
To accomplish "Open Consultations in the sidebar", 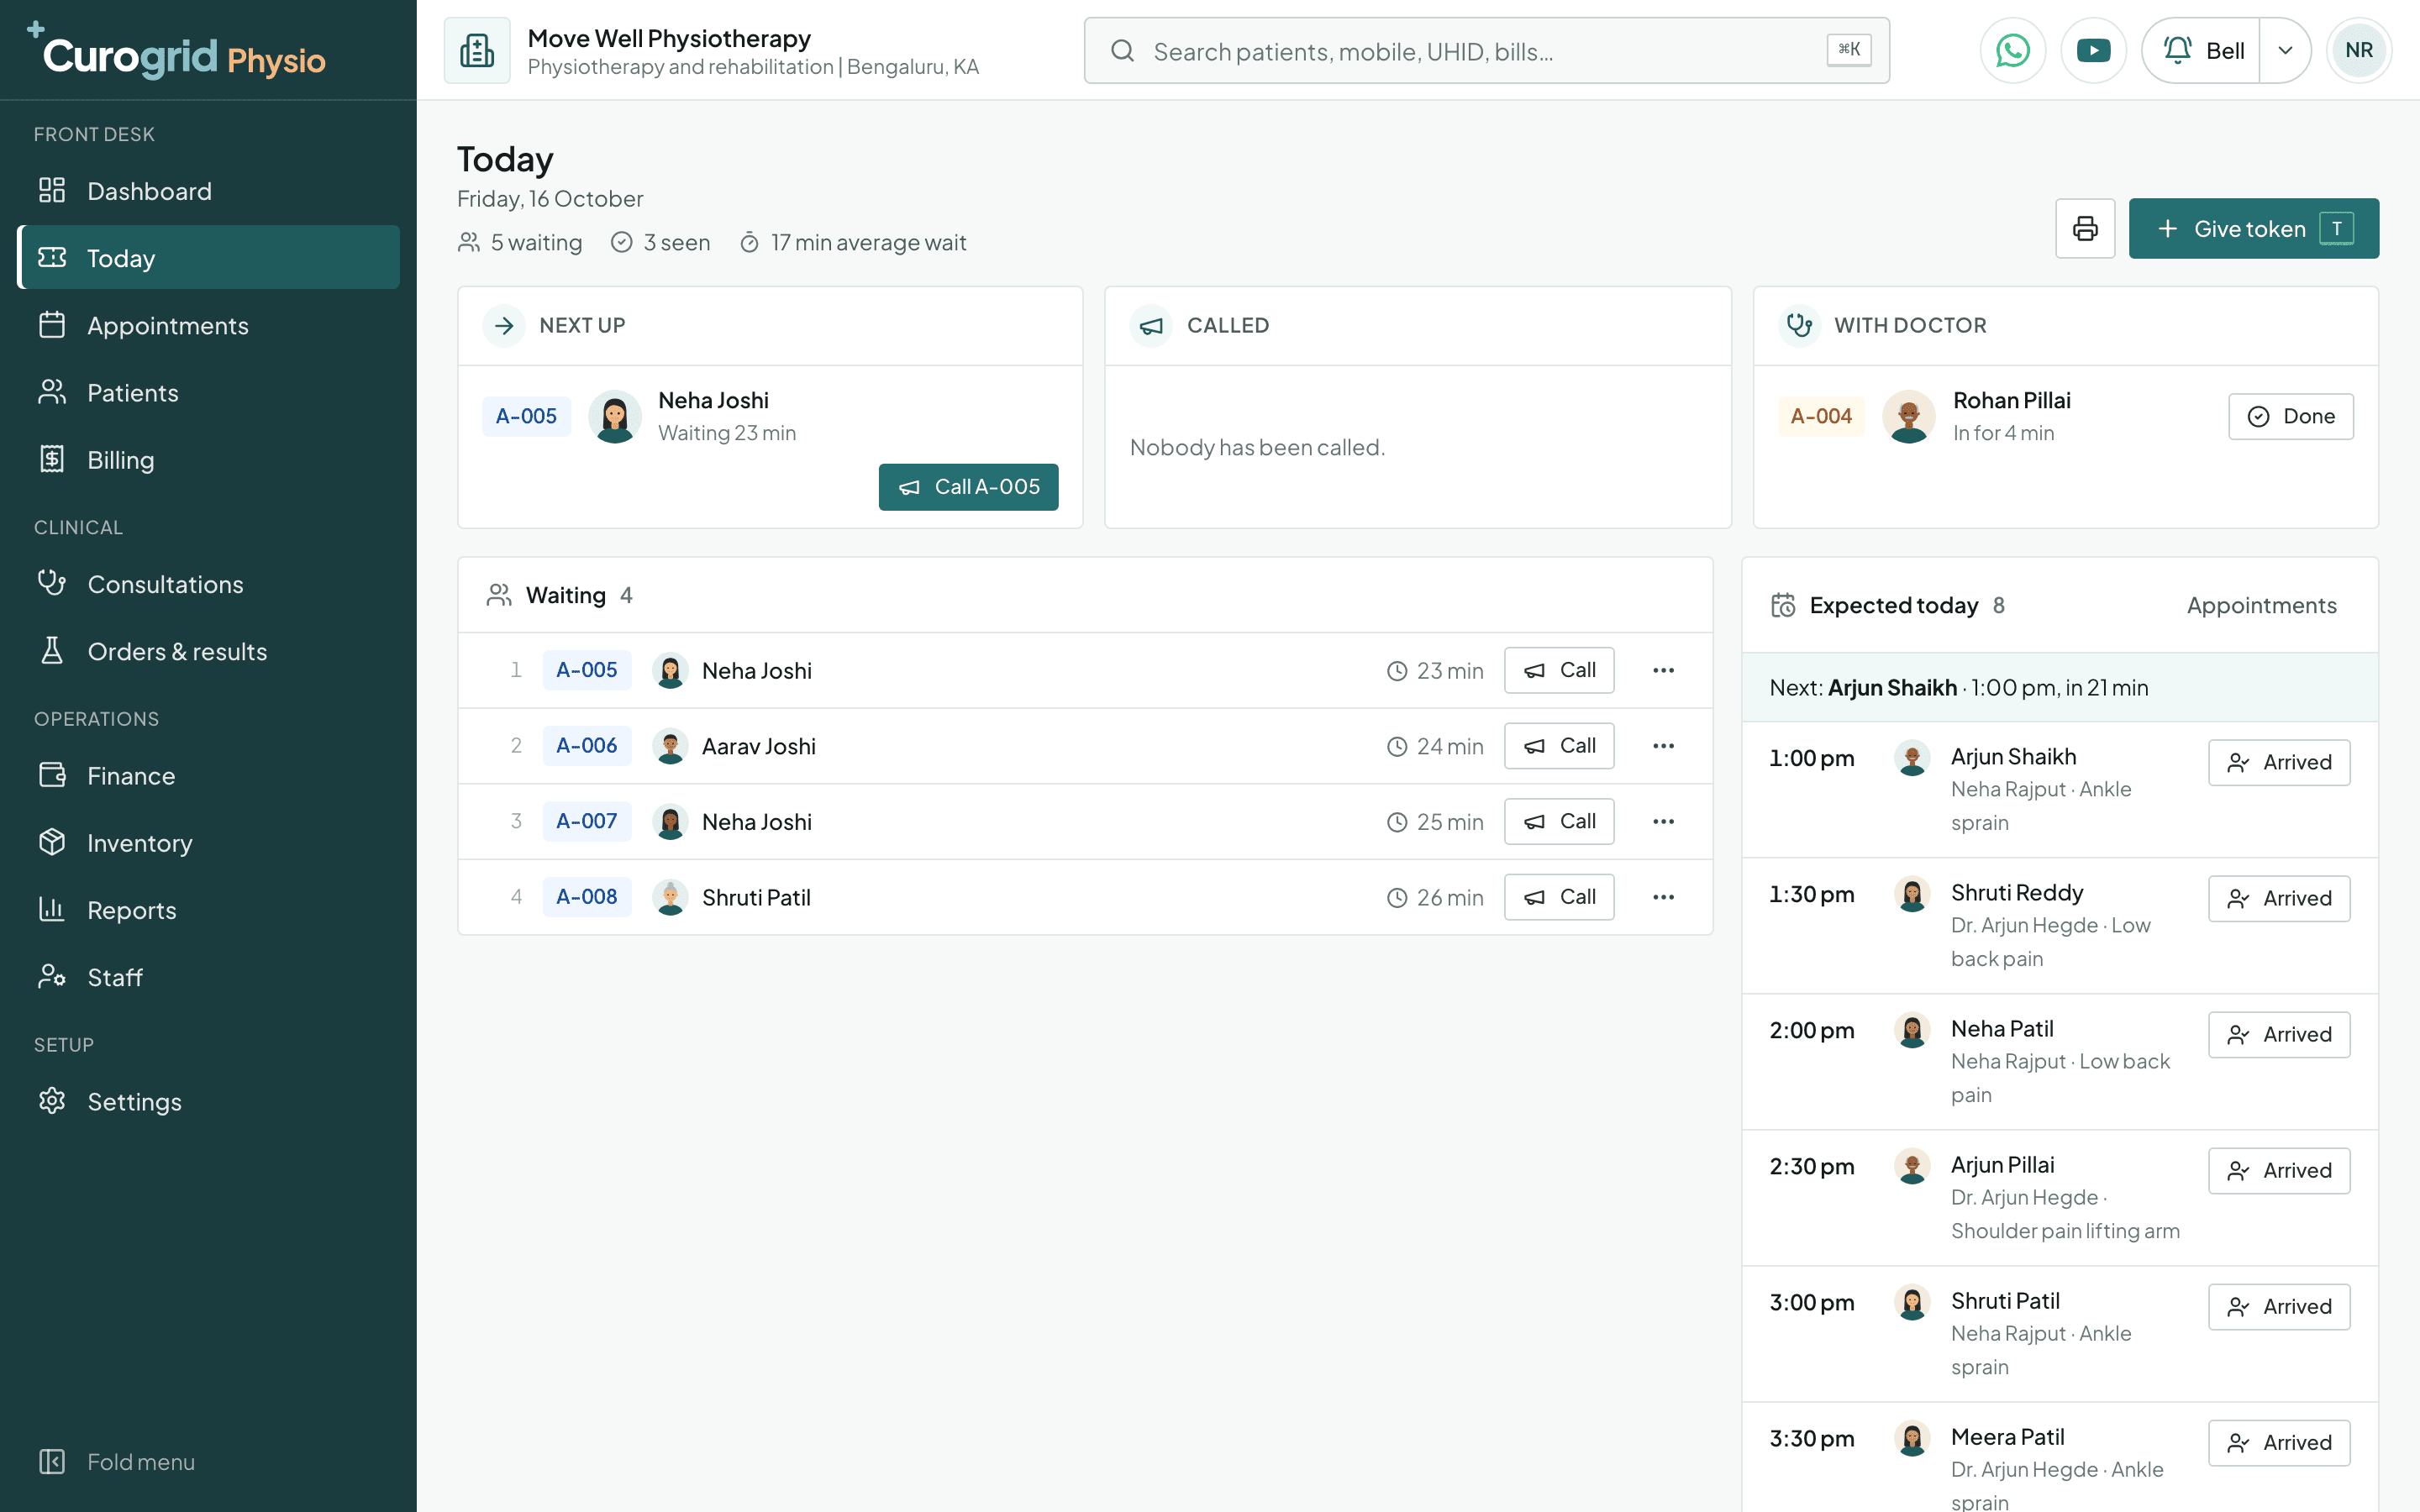I will click(x=208, y=584).
